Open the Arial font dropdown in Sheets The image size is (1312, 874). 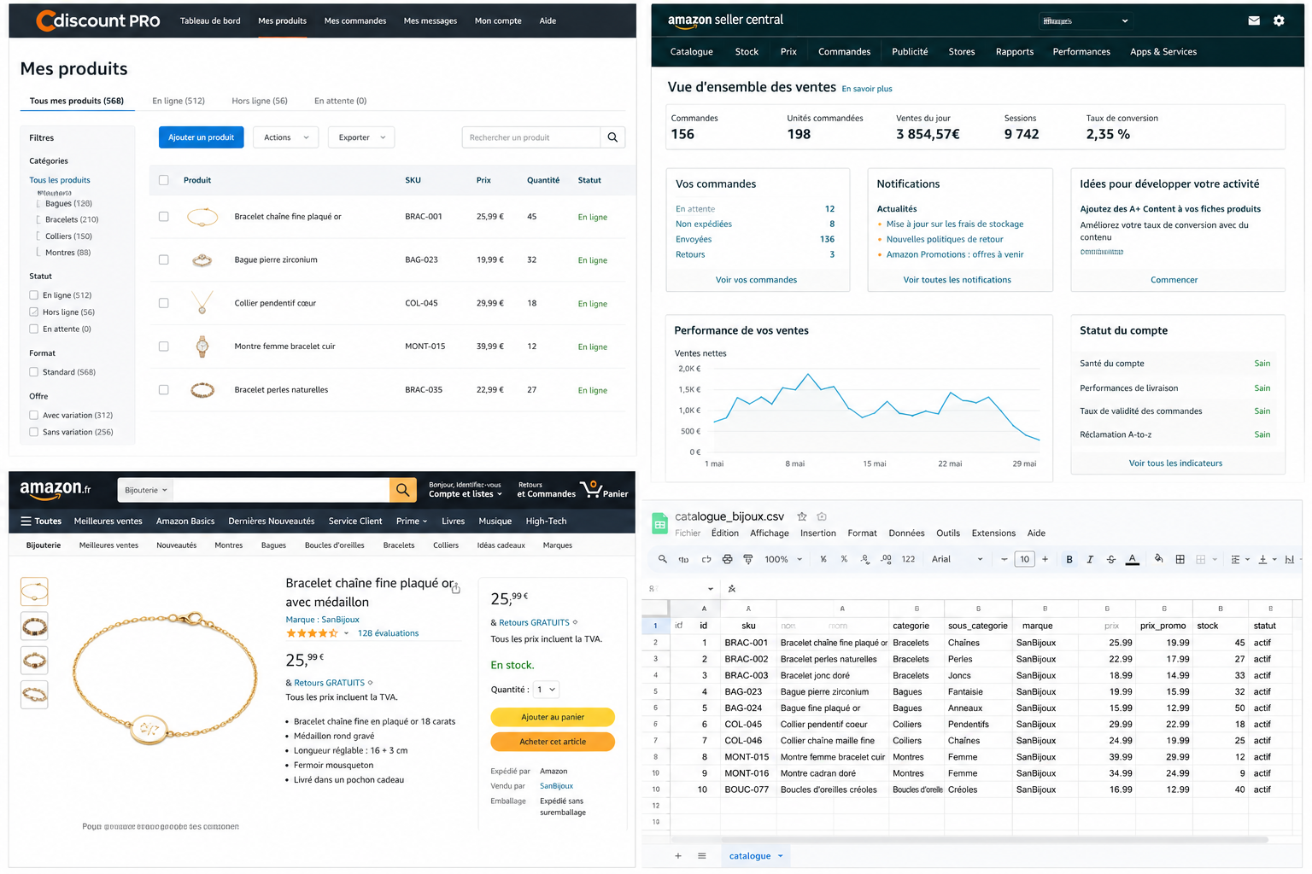pyautogui.click(x=957, y=559)
